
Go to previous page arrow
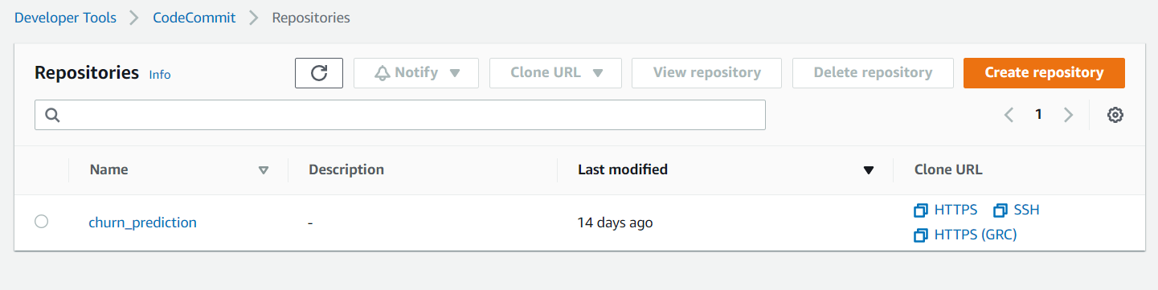point(1009,115)
